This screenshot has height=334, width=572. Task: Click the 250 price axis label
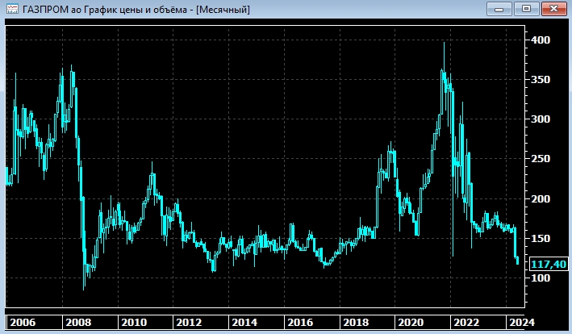541,159
